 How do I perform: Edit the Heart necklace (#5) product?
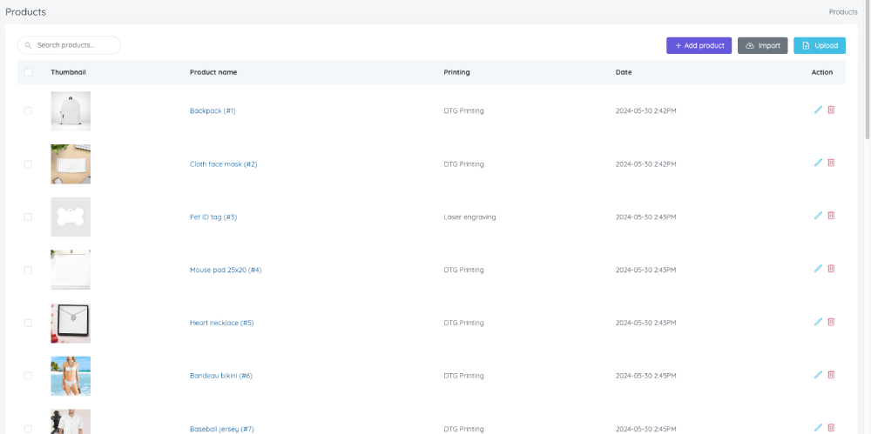click(x=818, y=322)
